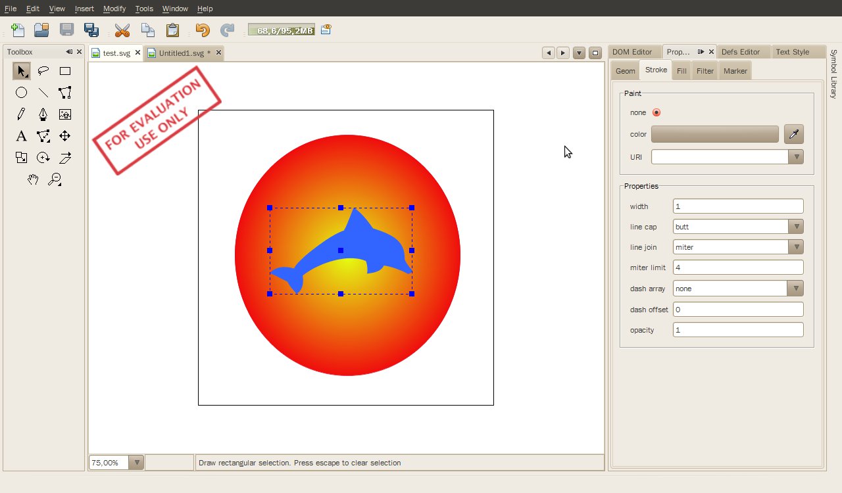Open the Insert menu

click(x=84, y=9)
